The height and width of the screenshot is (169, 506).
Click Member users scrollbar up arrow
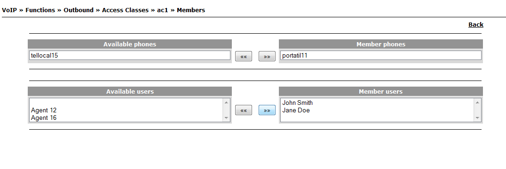pos(477,102)
